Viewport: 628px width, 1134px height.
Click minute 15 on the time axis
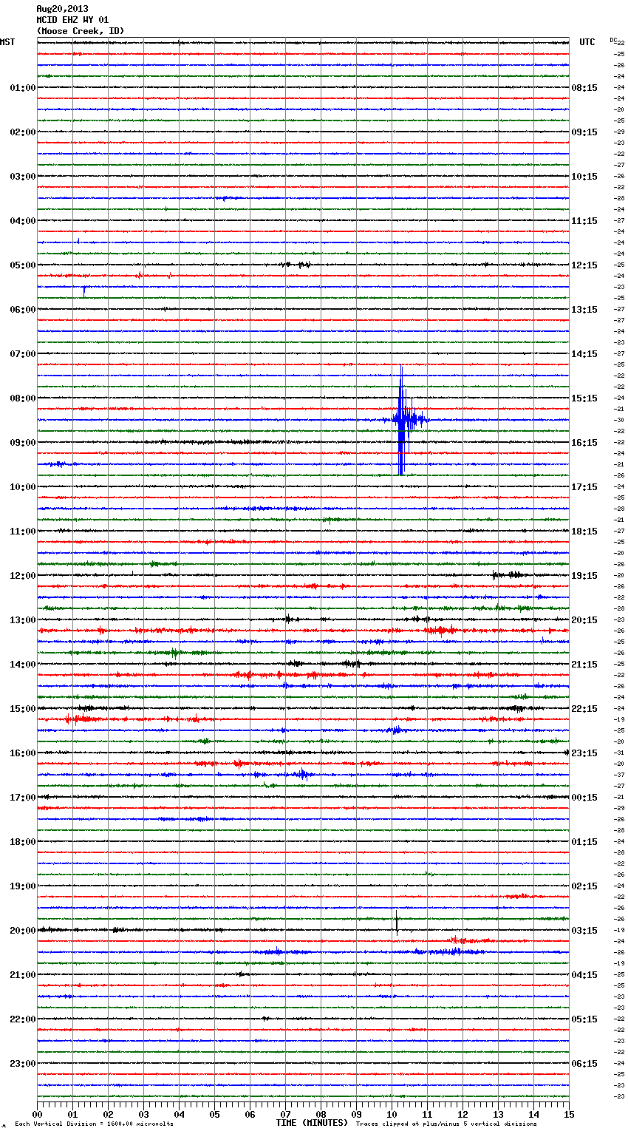(569, 1114)
